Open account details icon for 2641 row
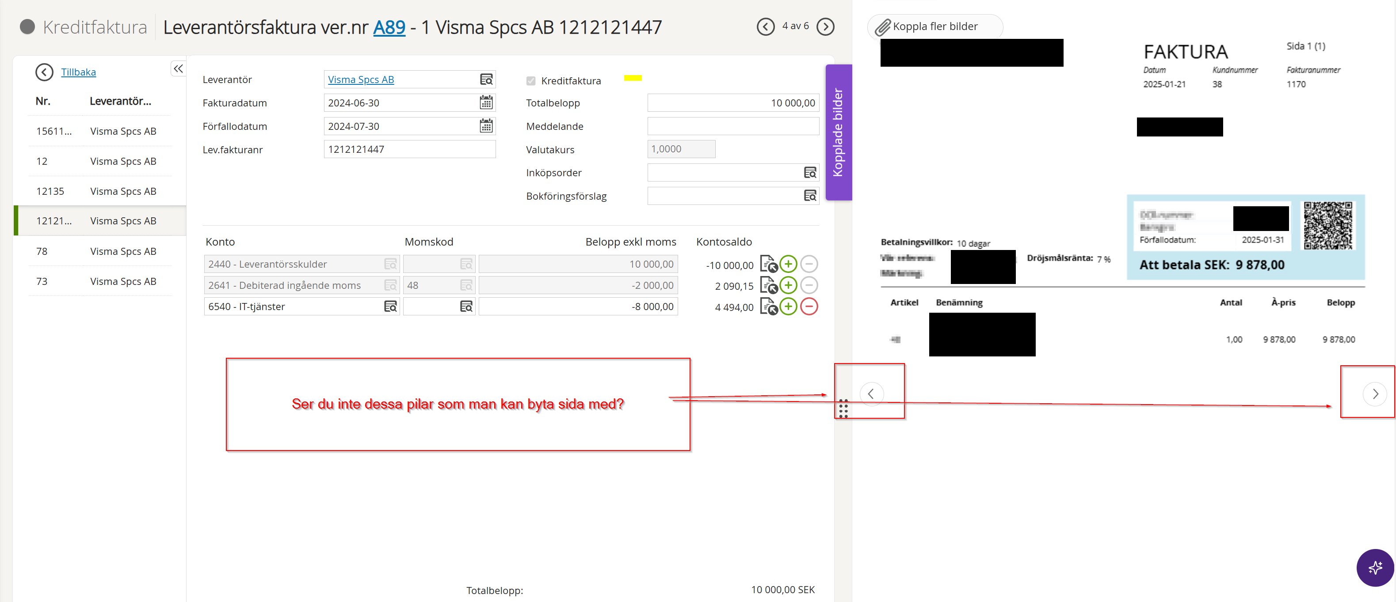 coord(768,285)
